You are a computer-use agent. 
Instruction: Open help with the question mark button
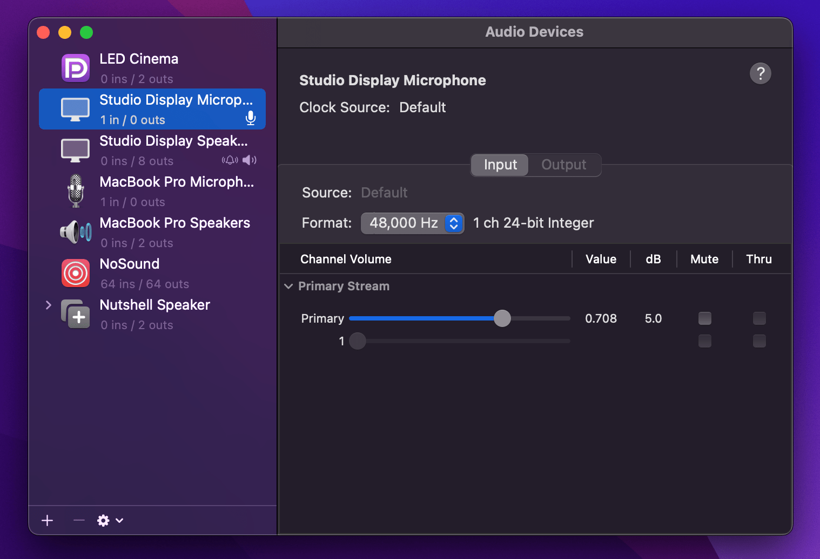[x=761, y=73]
